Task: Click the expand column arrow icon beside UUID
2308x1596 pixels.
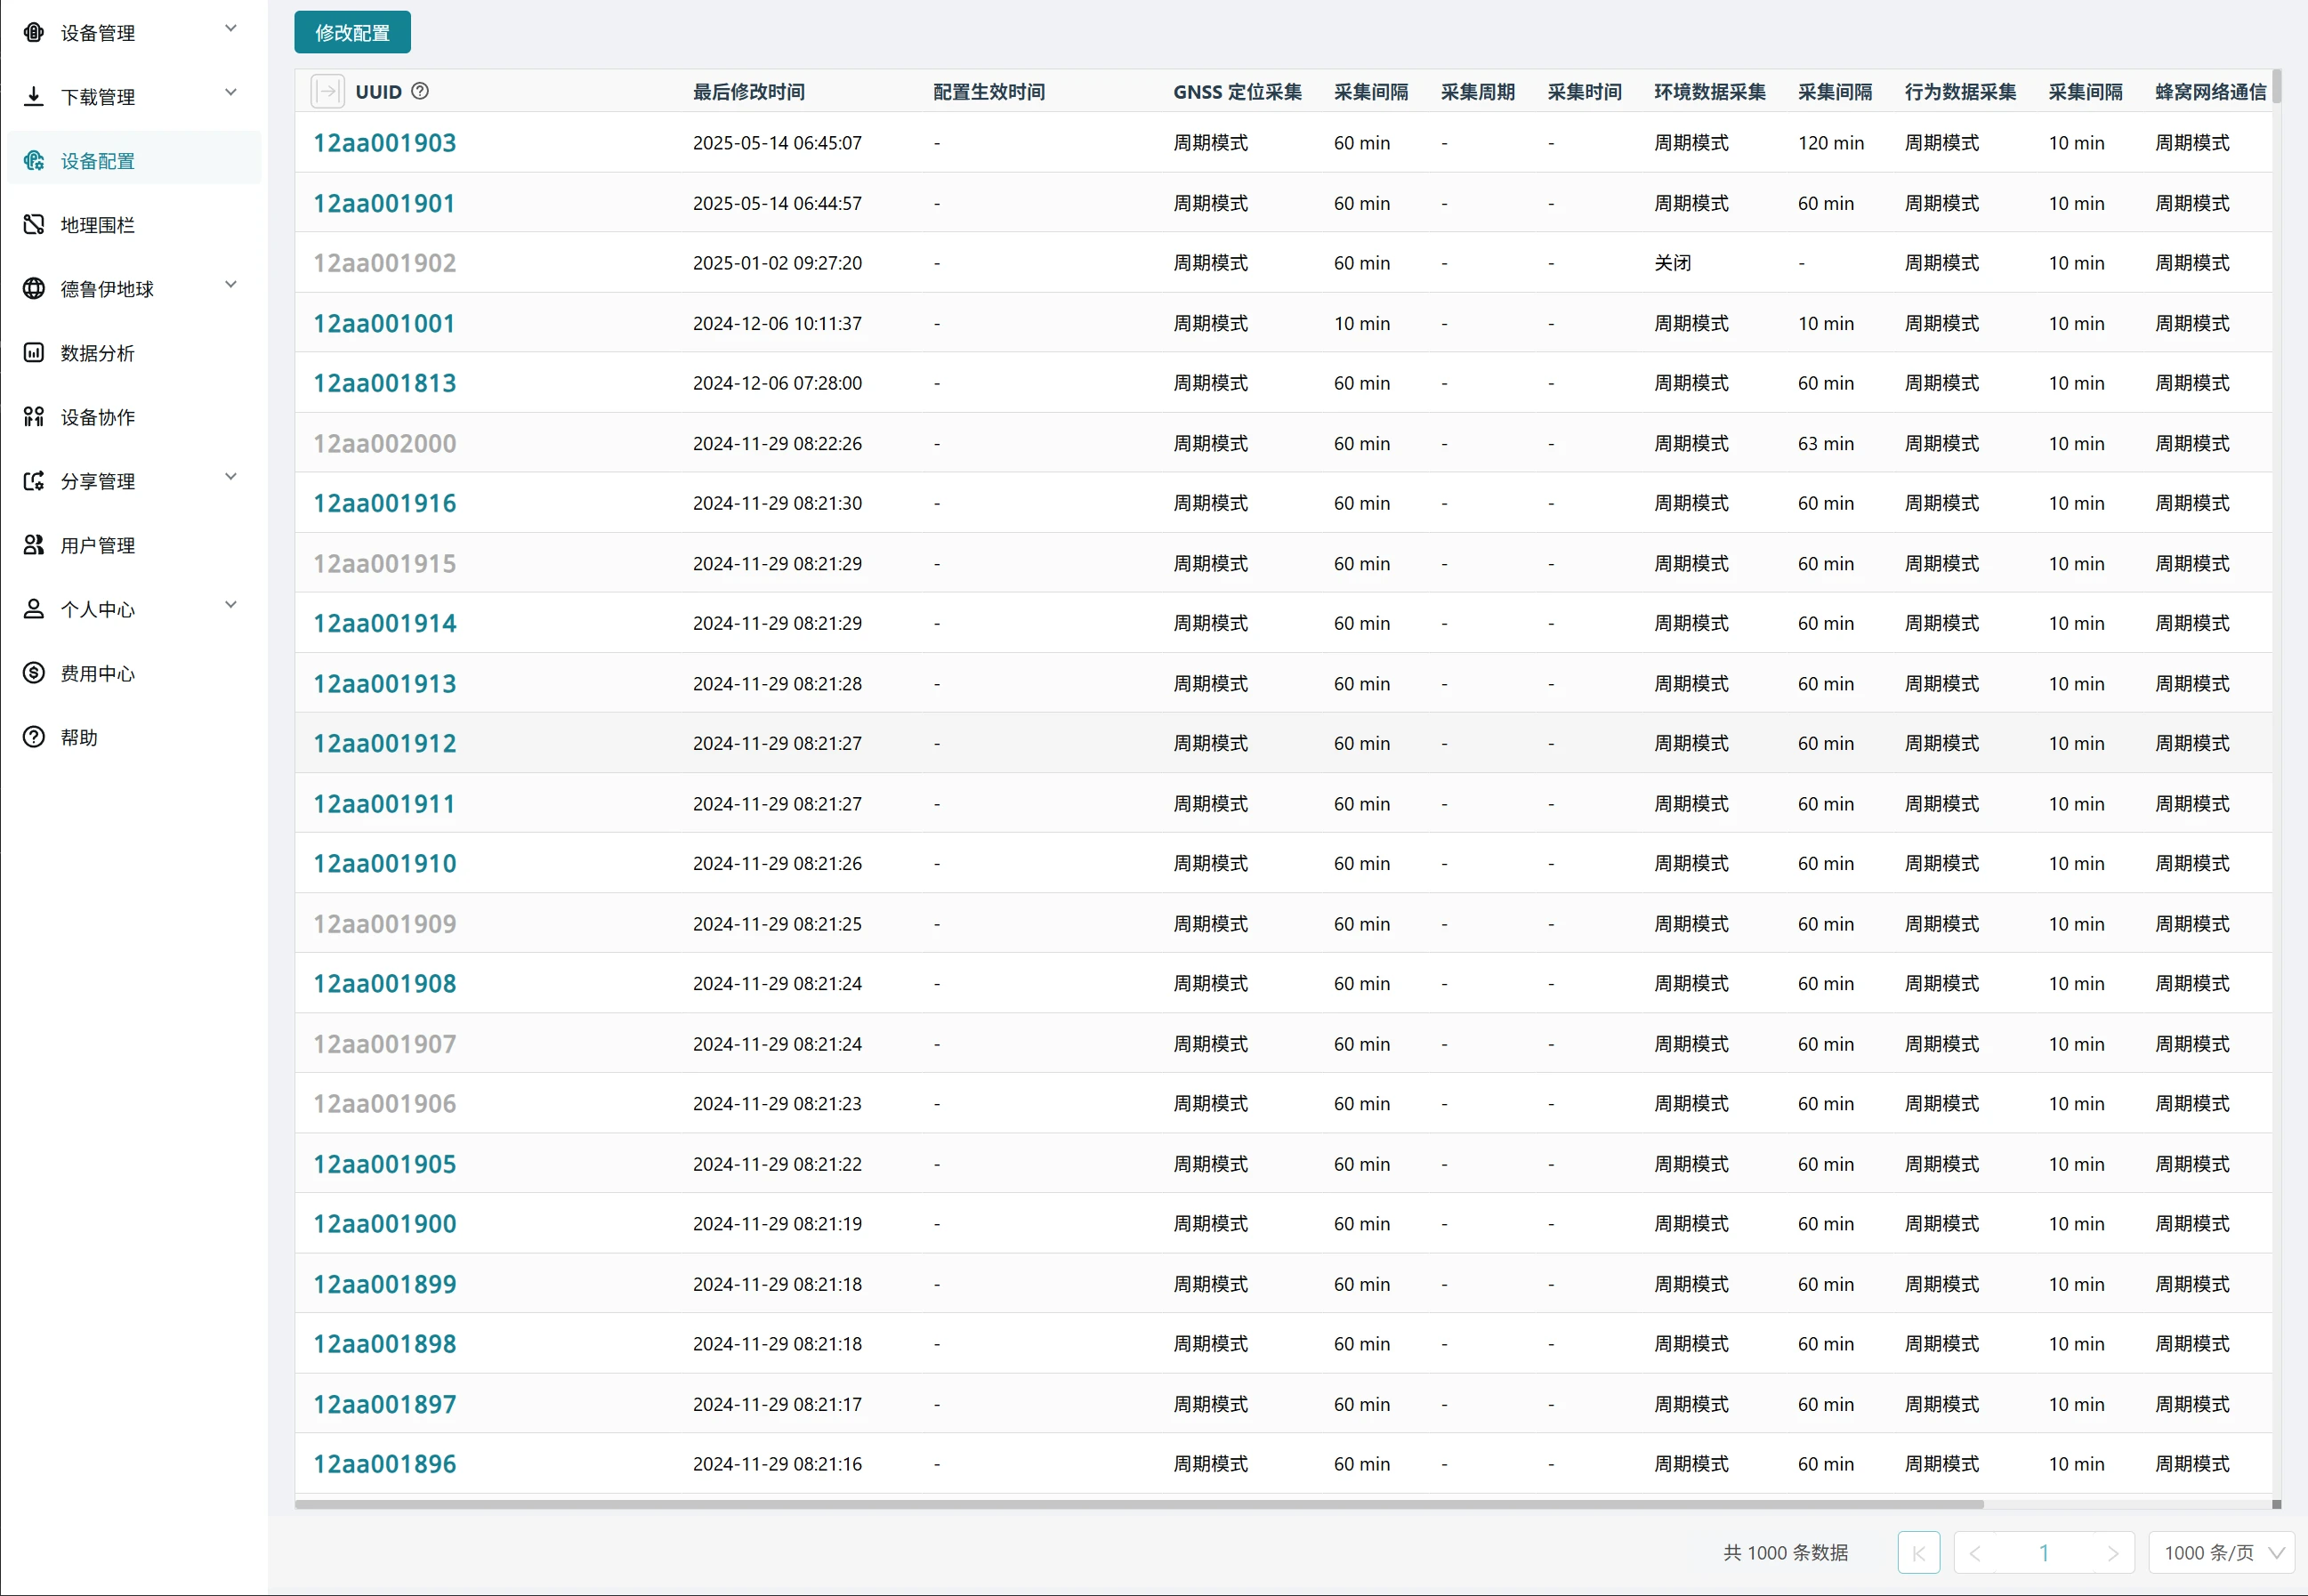Action: click(327, 91)
